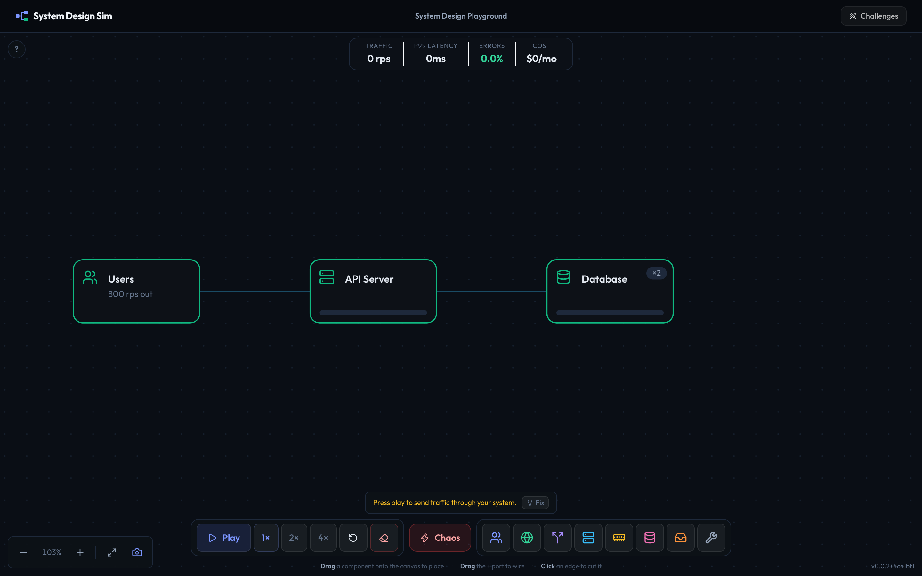This screenshot has width=922, height=576.
Task: Click the ×2 replica badge on Database
Action: click(x=657, y=273)
